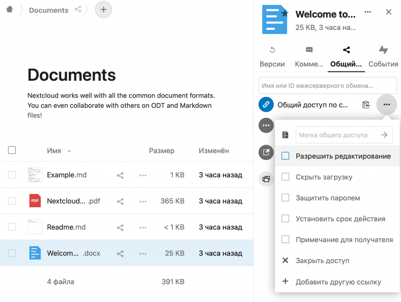The image size is (401, 302).
Task: Open three-dot menu next to Welcome title
Action: tap(368, 12)
